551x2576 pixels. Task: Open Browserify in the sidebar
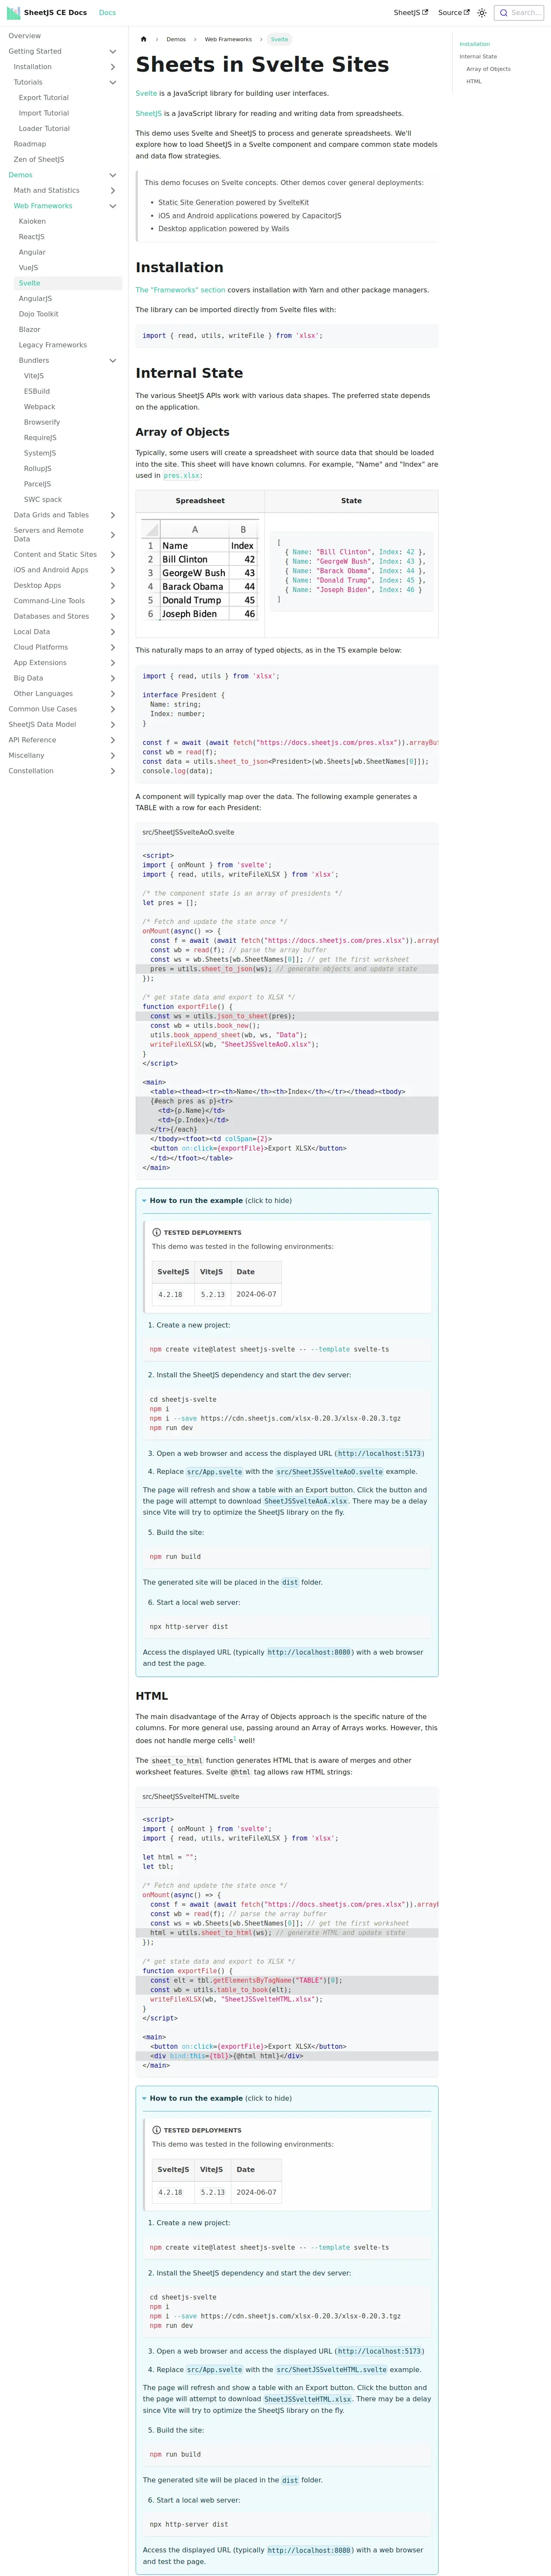(42, 422)
